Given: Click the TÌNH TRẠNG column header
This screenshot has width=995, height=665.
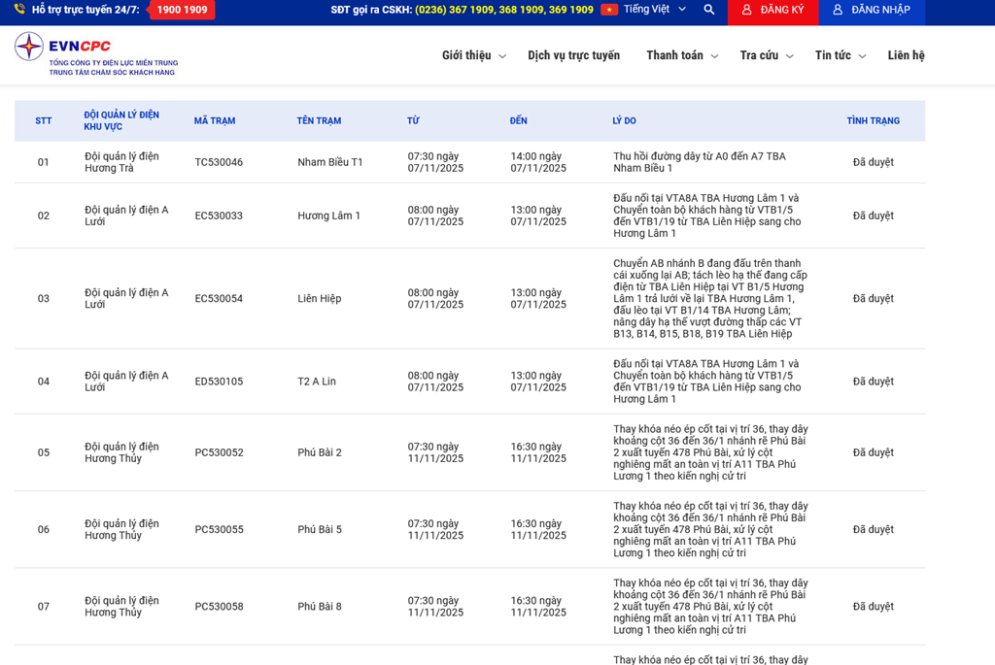Looking at the screenshot, I should tap(873, 121).
